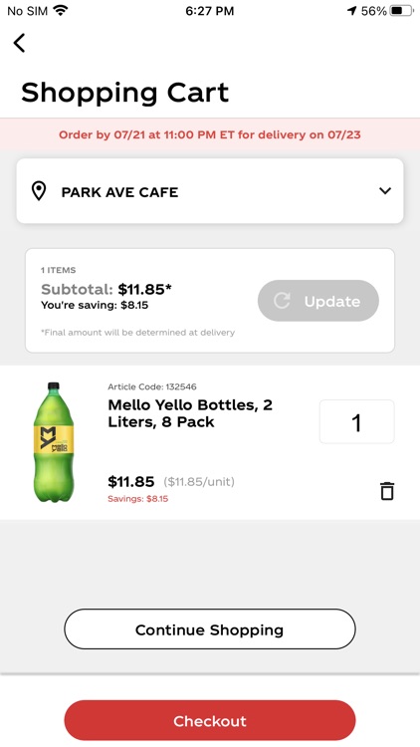Tap the Article Code 132546 label
Viewport: 420px width, 747px height.
click(x=152, y=386)
